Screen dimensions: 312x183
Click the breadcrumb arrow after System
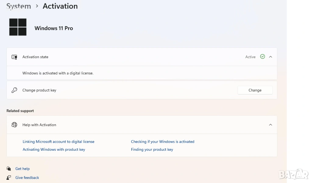click(x=37, y=6)
